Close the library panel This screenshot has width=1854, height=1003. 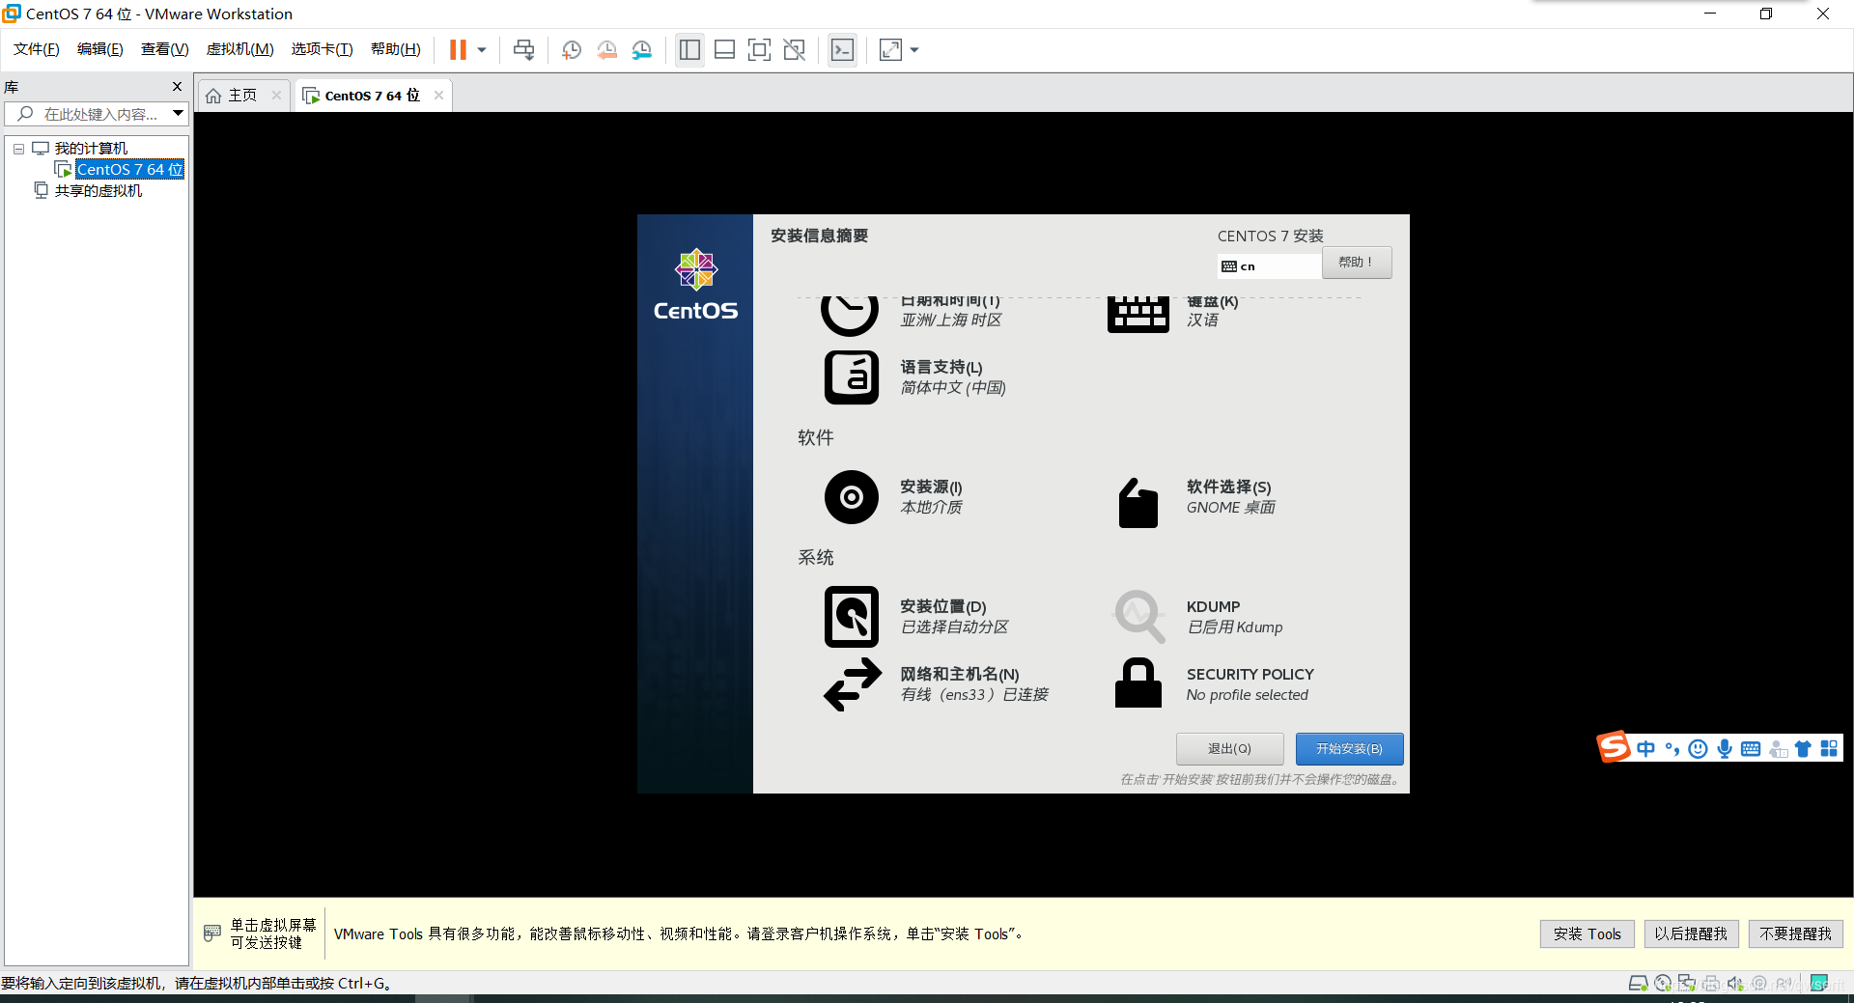pos(177,87)
